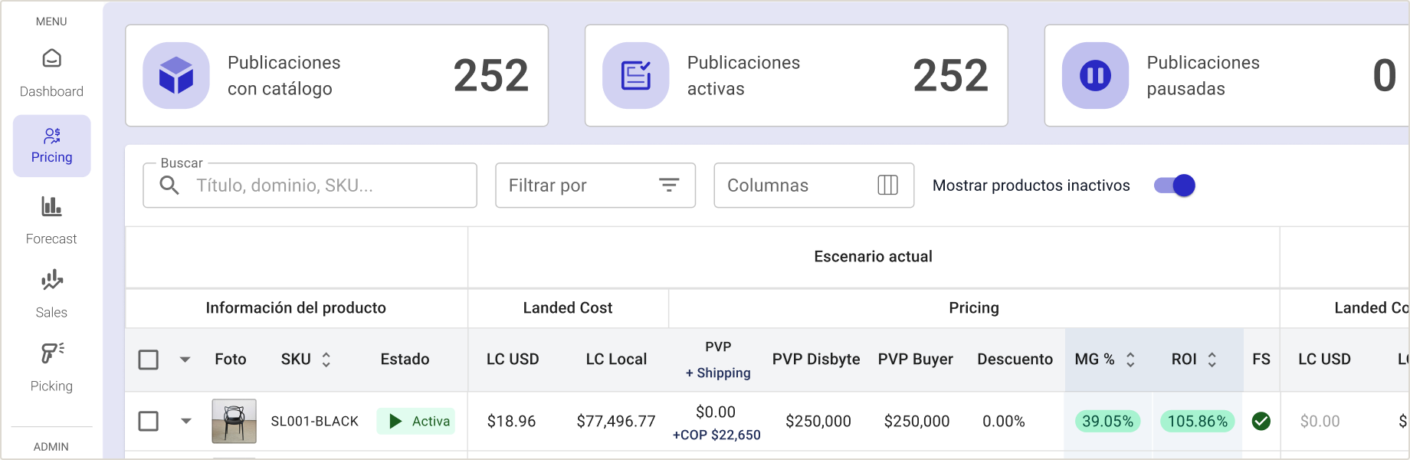Viewport: 1410px width, 460px height.
Task: Click the Foto column header
Action: click(231, 359)
